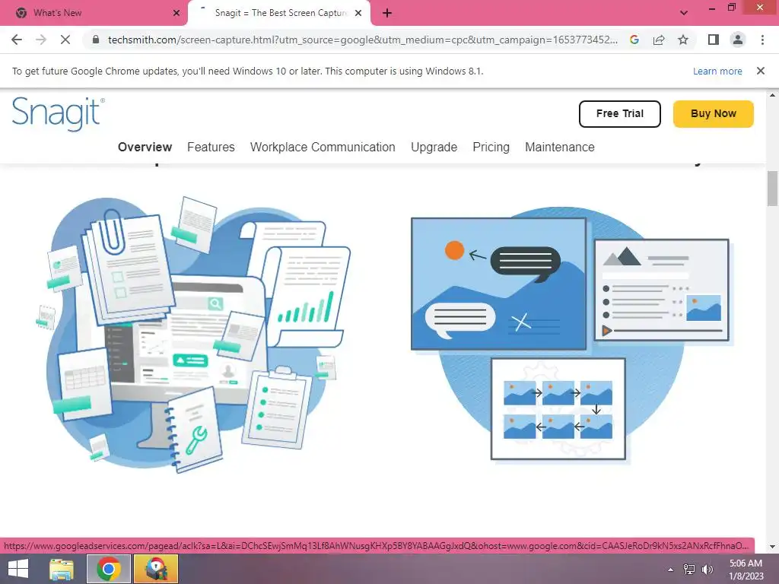Viewport: 779px width, 584px height.
Task: Bookmark this page with the star
Action: (683, 40)
